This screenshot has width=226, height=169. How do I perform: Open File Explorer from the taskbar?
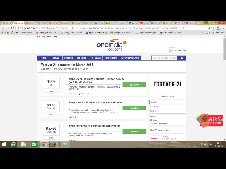point(24,144)
